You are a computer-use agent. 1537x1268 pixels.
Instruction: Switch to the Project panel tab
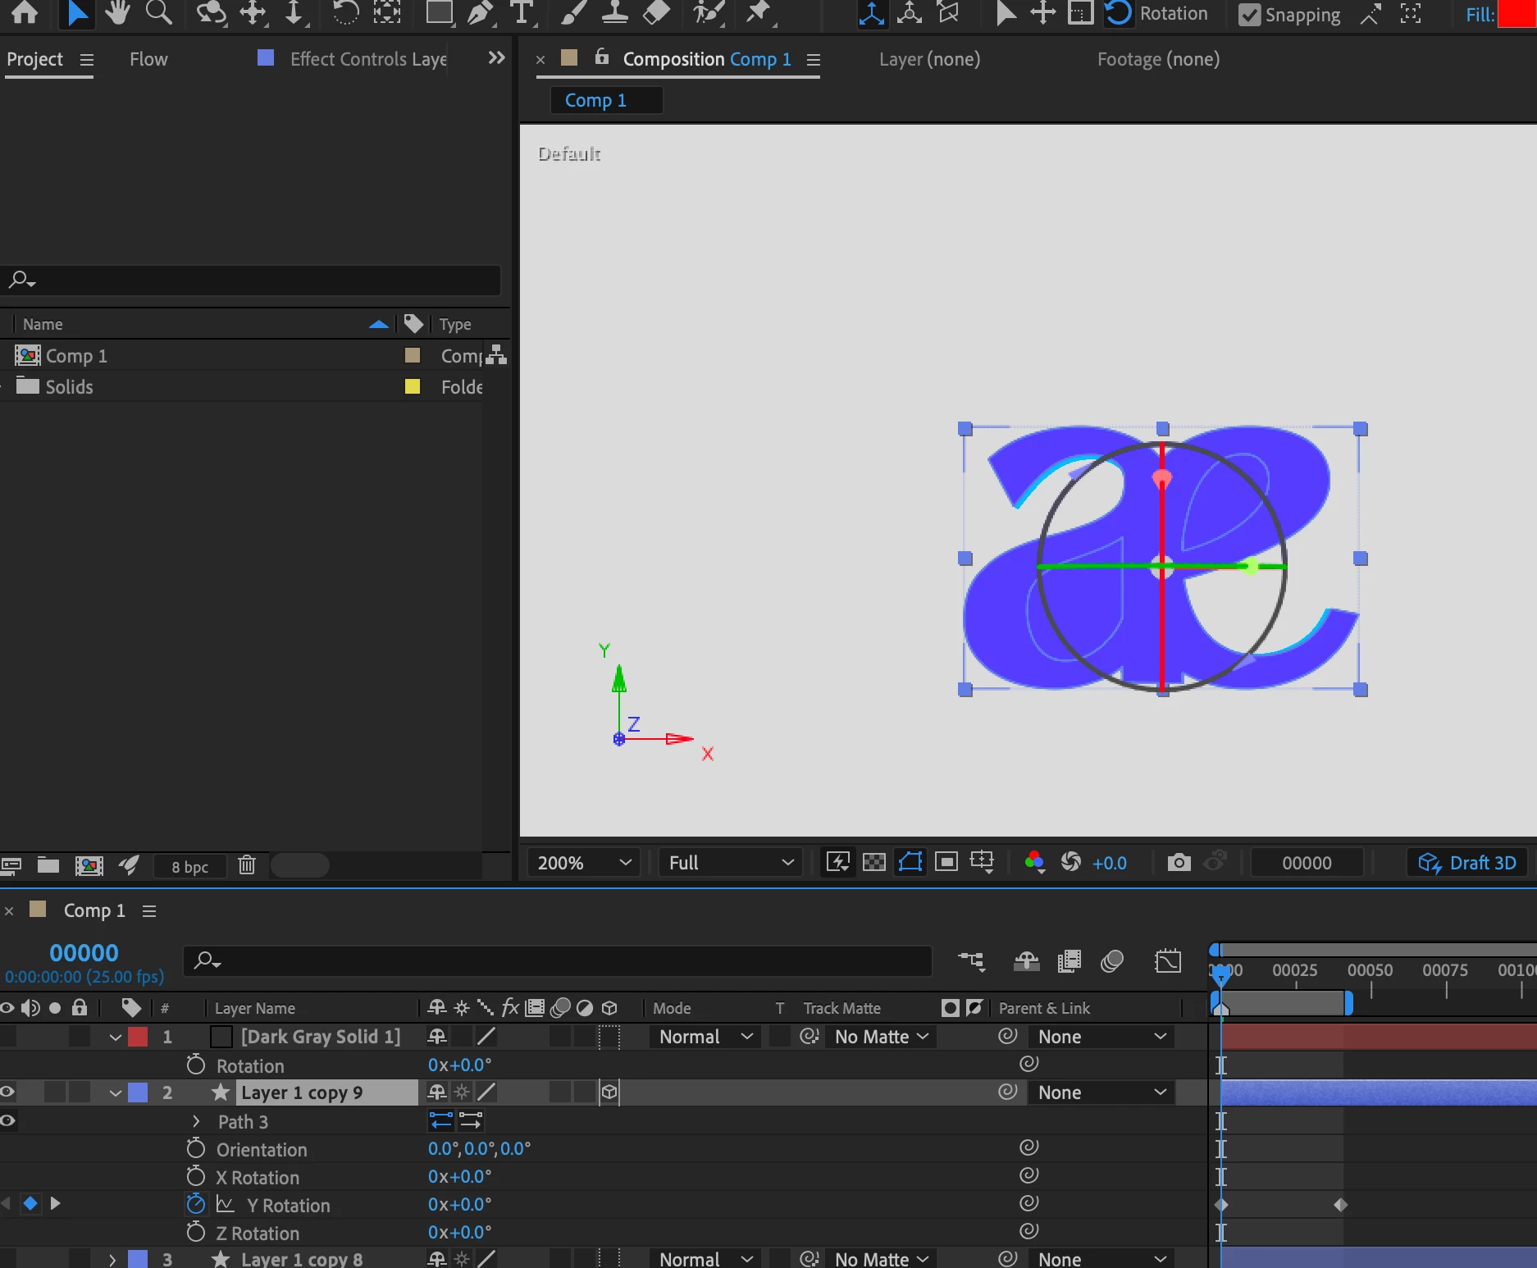tap(34, 59)
